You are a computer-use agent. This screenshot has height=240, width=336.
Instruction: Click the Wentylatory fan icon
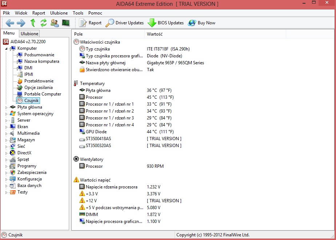(x=76, y=159)
